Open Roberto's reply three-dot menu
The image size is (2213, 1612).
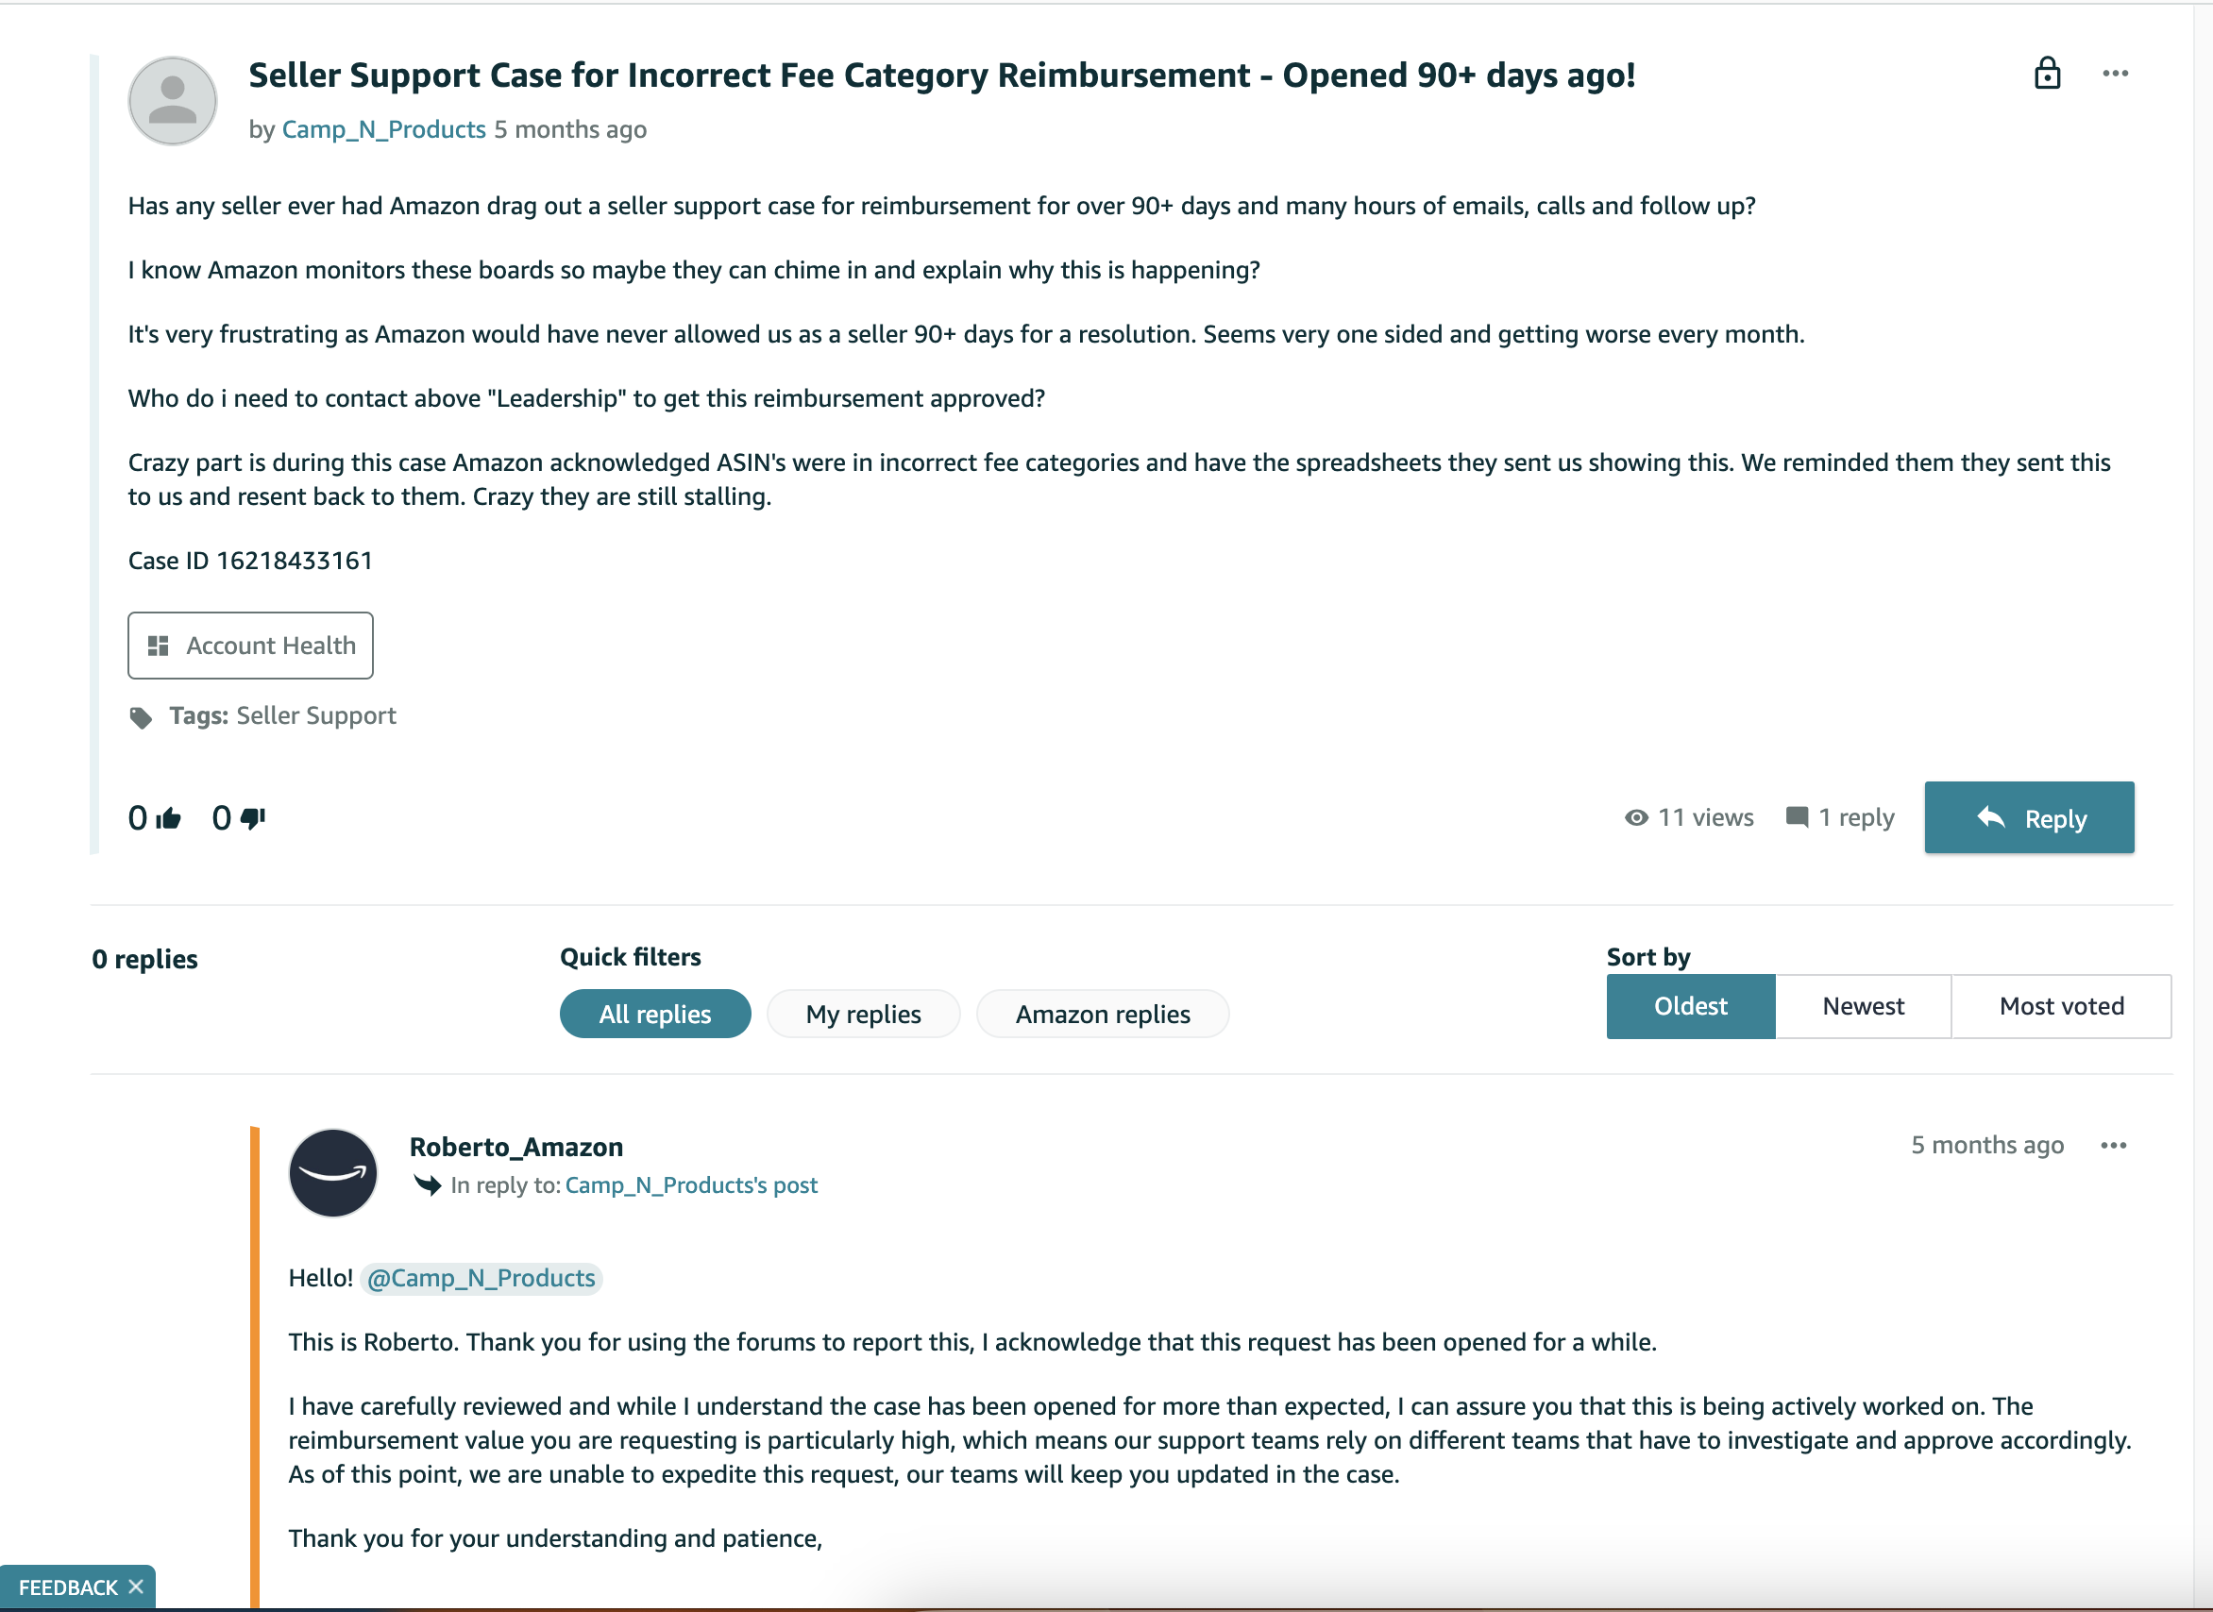pos(2114,1145)
